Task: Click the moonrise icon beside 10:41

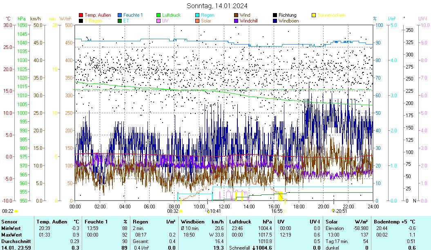Action: 208,211
